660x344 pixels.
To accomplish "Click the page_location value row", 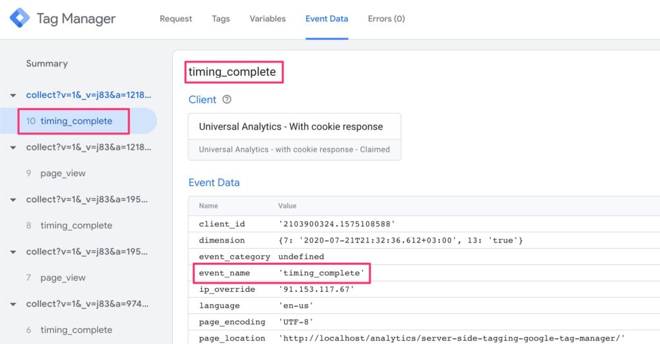I will 451,338.
